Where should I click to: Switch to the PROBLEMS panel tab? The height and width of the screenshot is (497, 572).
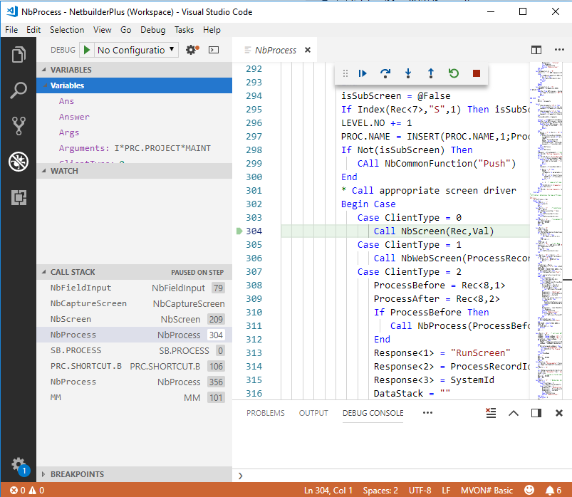point(265,413)
